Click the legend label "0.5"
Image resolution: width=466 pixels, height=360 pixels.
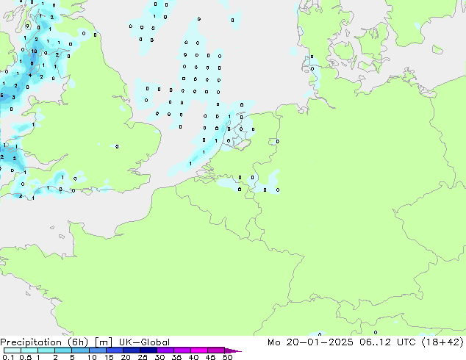click(x=25, y=357)
